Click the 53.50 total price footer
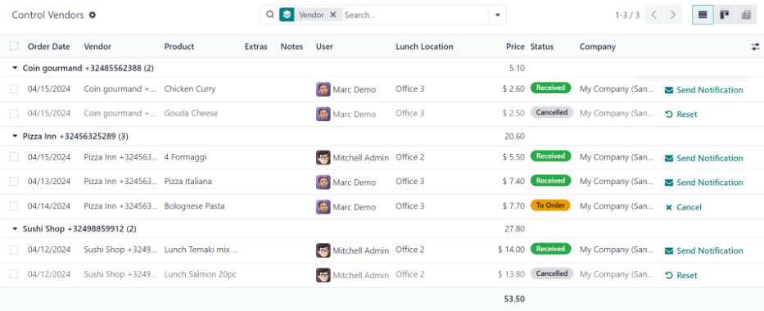This screenshot has width=764, height=311. point(514,299)
